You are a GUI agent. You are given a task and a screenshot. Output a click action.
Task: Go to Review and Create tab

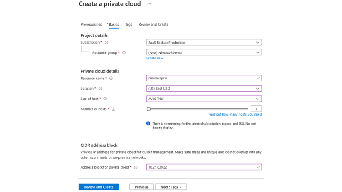[x=153, y=25]
